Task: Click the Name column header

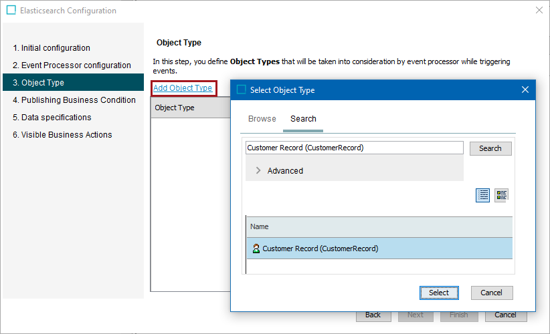Action: [379, 227]
